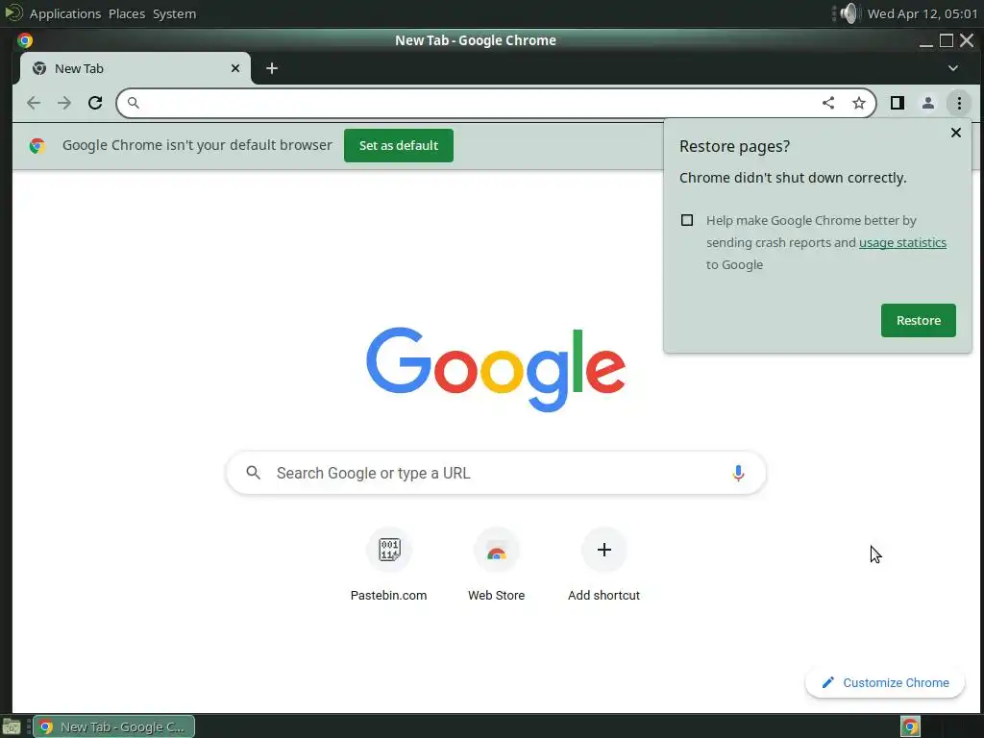Expand the tab search chevron
This screenshot has width=984, height=738.
click(x=952, y=68)
